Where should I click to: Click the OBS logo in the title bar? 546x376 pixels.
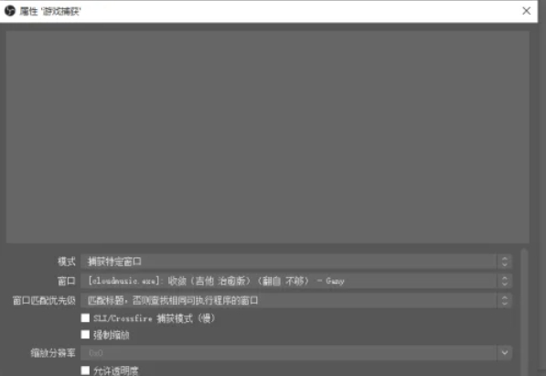[x=10, y=11]
